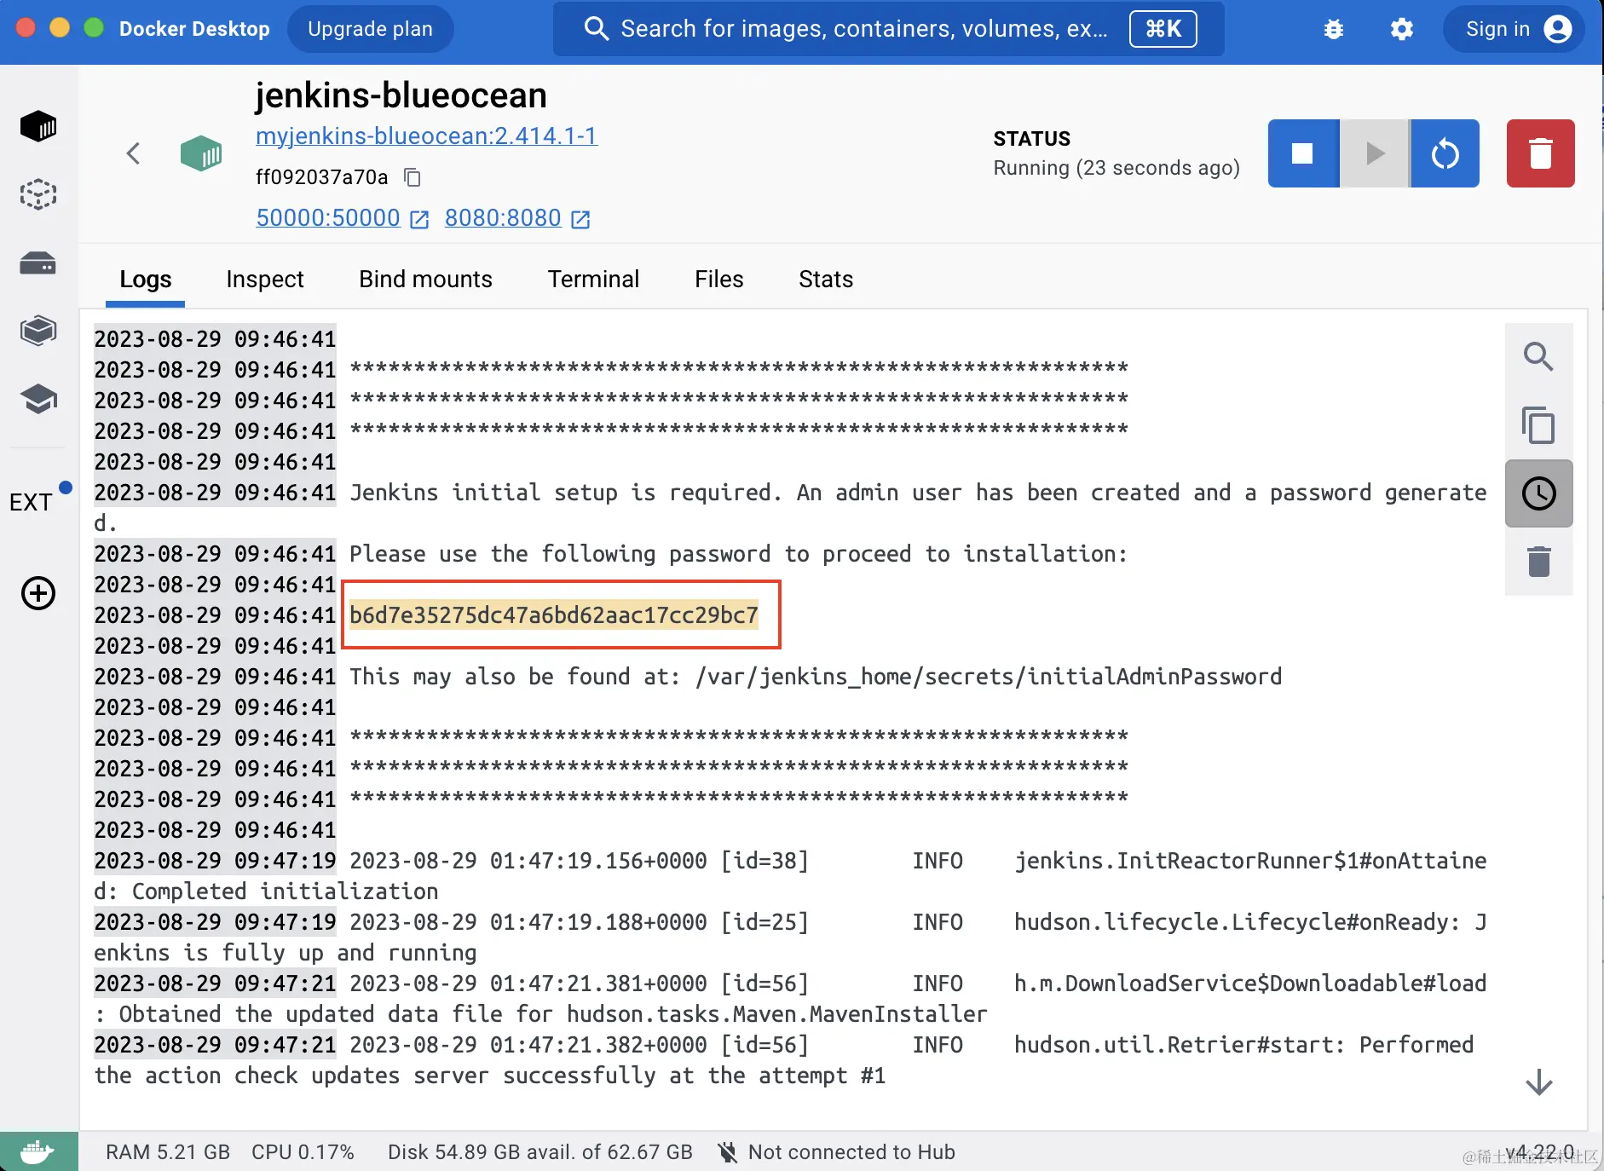
Task: Open the Terminal tab
Action: pyautogui.click(x=593, y=280)
